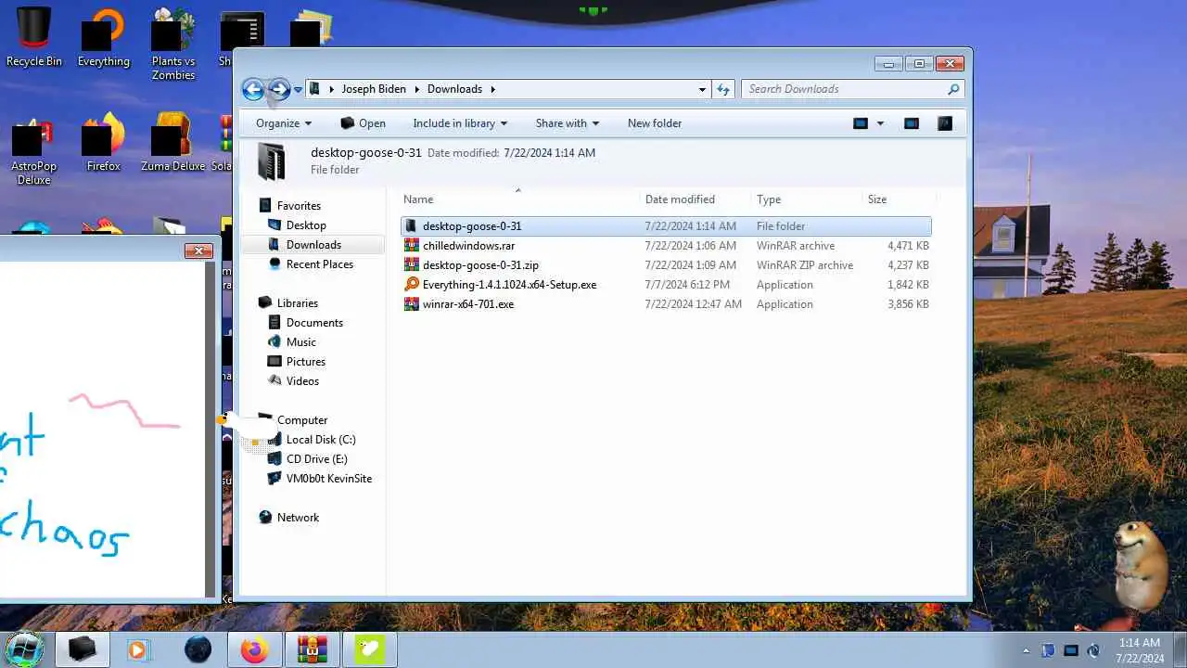Open Recent Places in navigation pane

pyautogui.click(x=320, y=264)
